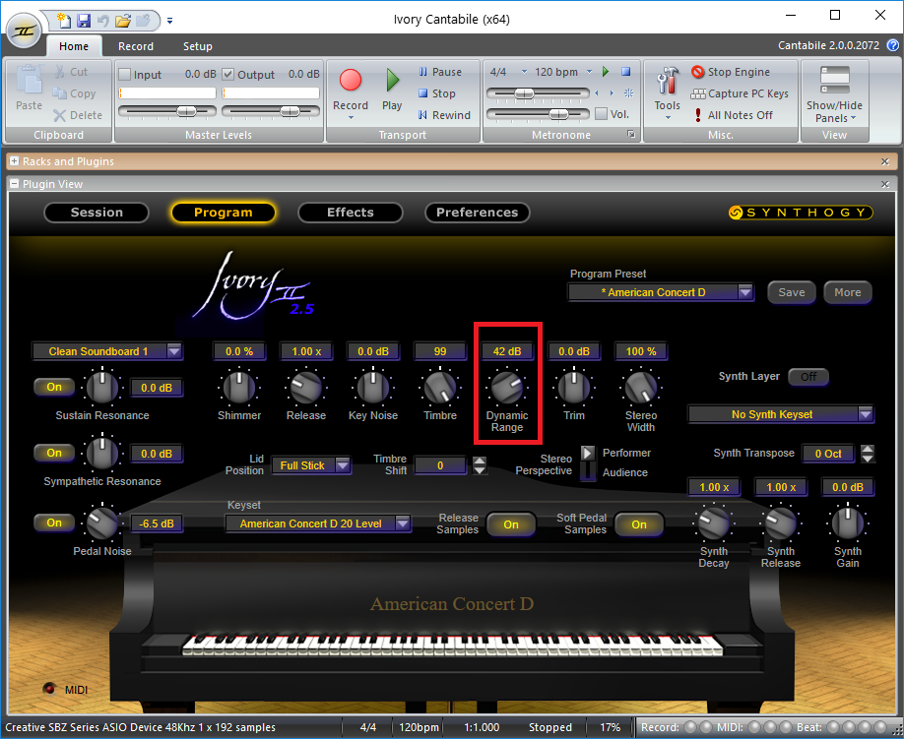The image size is (904, 739).
Task: Open Metronome group dialog launcher
Action: pyautogui.click(x=631, y=134)
